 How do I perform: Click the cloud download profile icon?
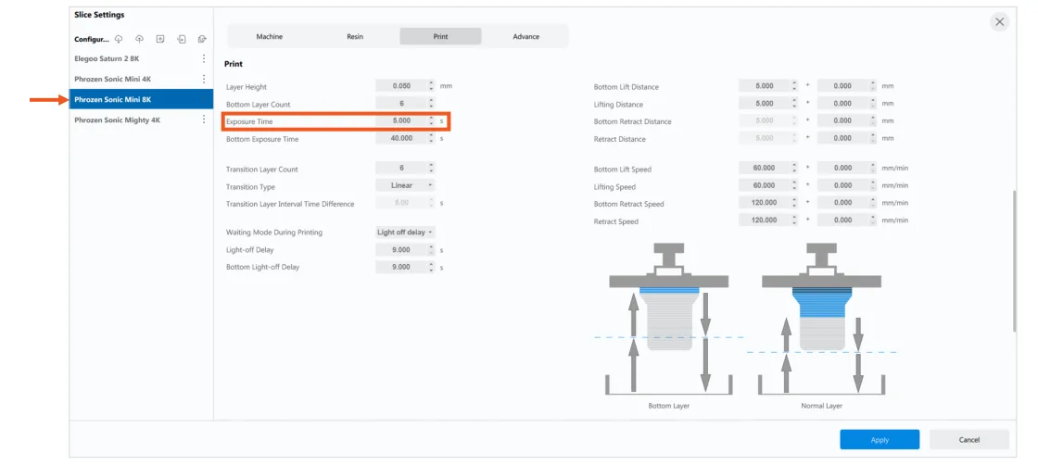[x=119, y=39]
